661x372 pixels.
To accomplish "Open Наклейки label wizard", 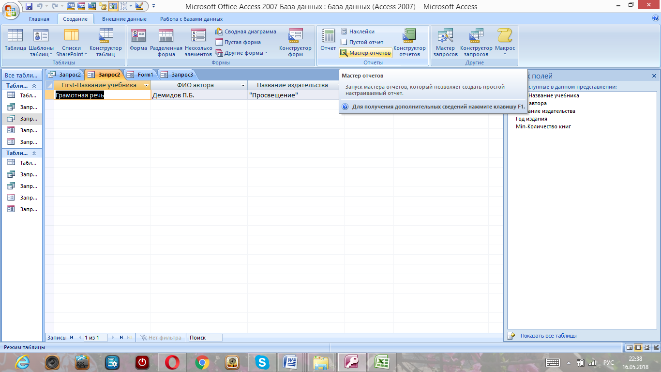I will coord(357,31).
